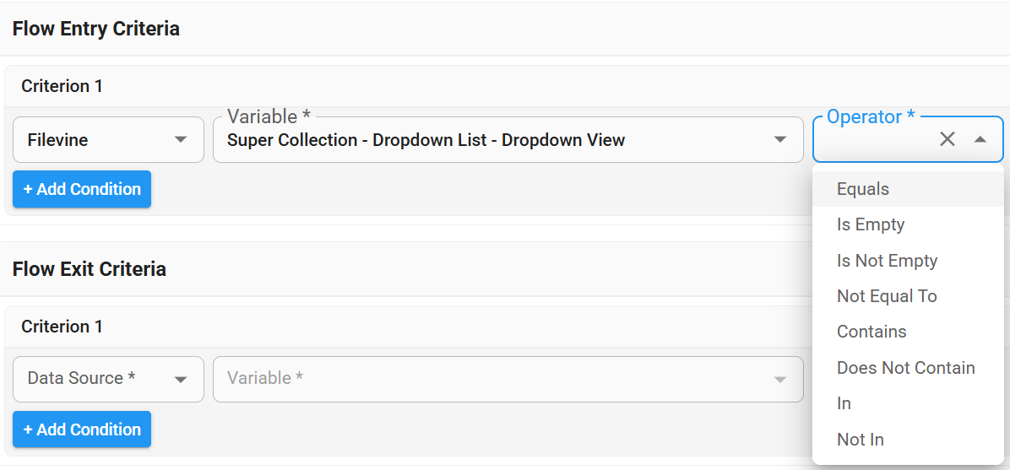Clear the Operator field with X icon
The height and width of the screenshot is (470, 1010).
click(948, 139)
